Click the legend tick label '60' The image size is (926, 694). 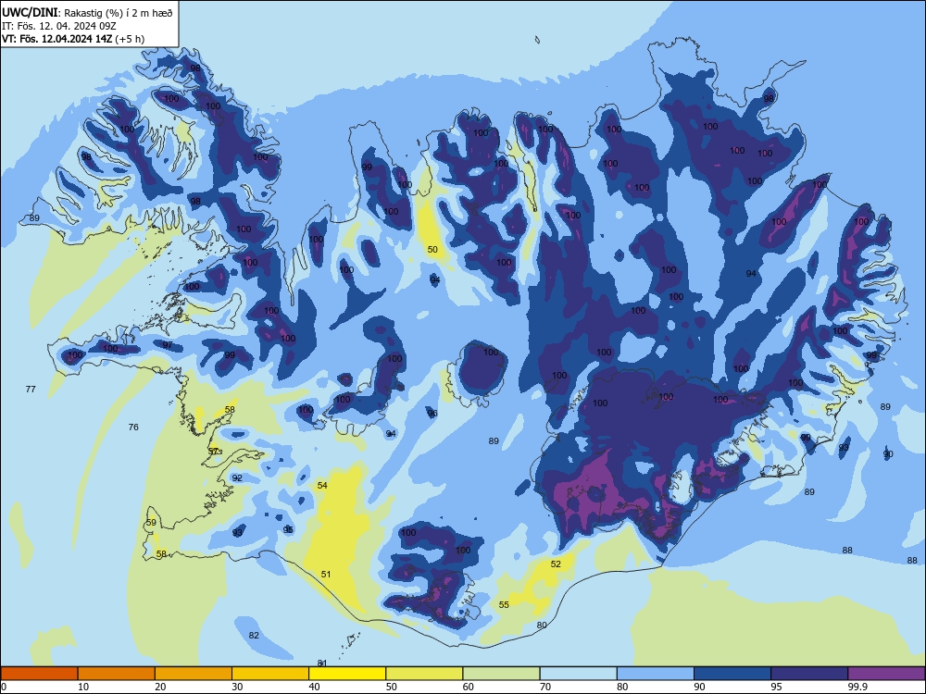point(469,687)
